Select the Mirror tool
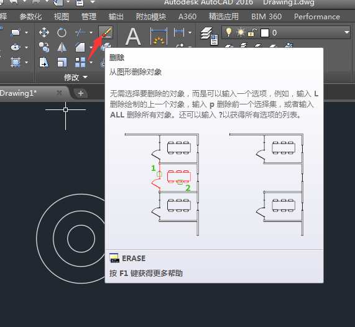Viewport: 355px width, 327px height. click(x=62, y=47)
